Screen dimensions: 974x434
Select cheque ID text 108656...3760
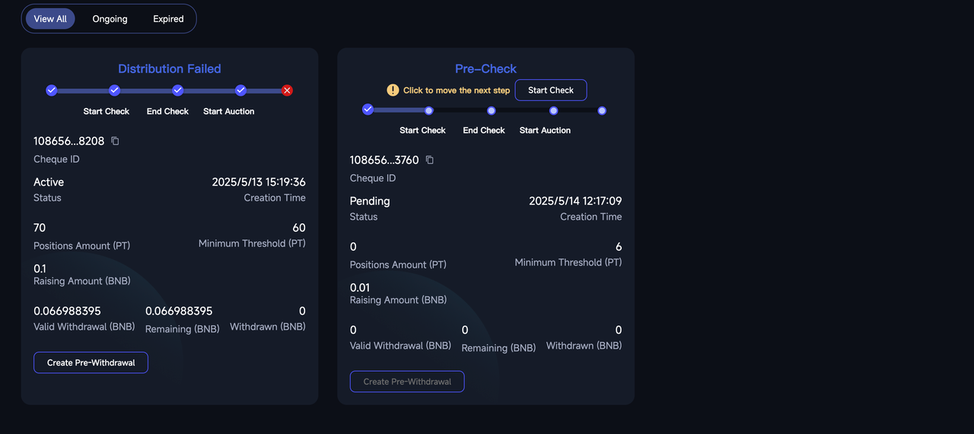pos(384,160)
